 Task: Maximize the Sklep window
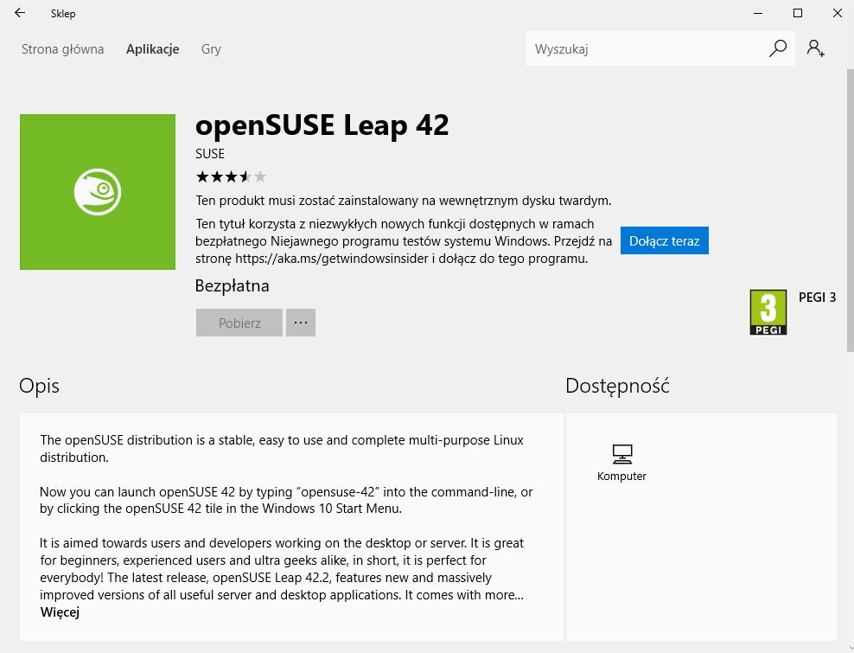pyautogui.click(x=798, y=13)
